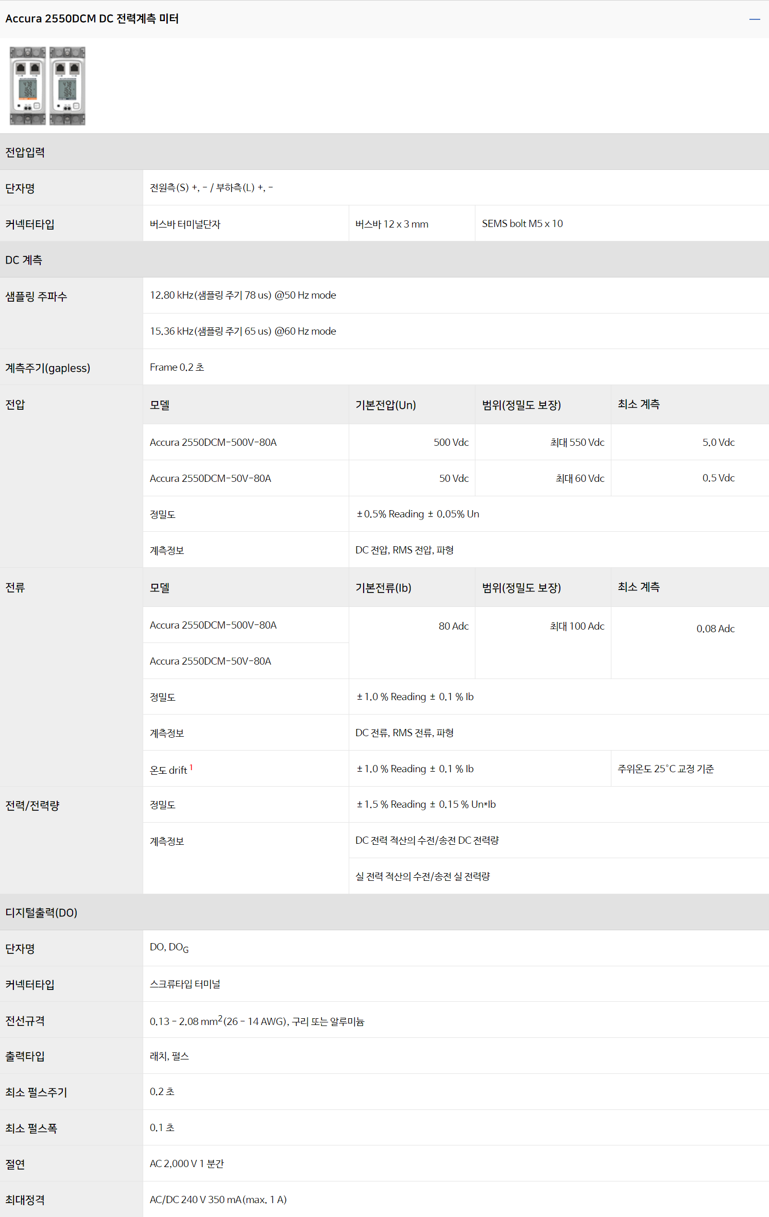This screenshot has width=769, height=1217.
Task: Click the 500V-80A model row in 전류 table
Action: (213, 625)
